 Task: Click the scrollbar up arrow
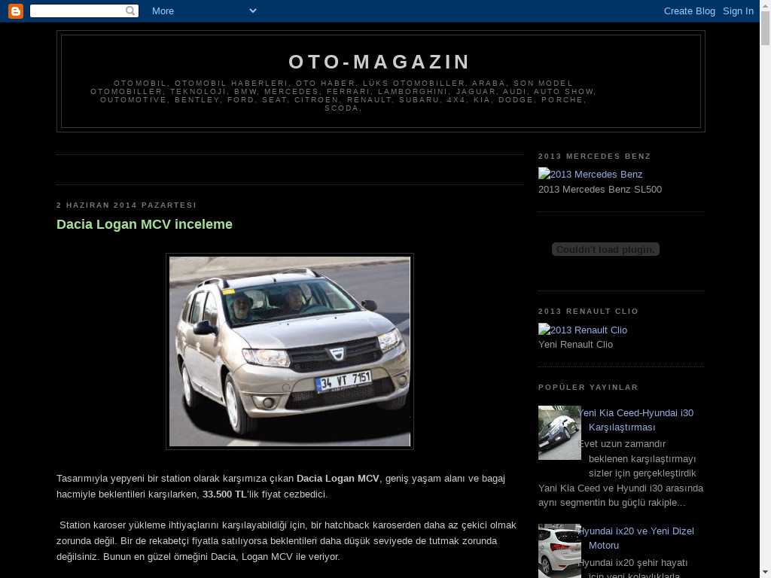coord(765,5)
